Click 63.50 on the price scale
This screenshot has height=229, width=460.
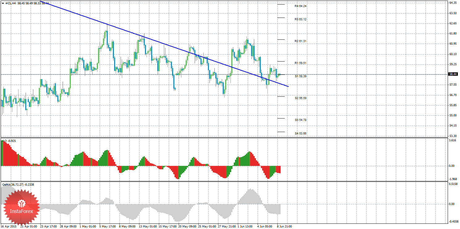pyautogui.click(x=453, y=13)
